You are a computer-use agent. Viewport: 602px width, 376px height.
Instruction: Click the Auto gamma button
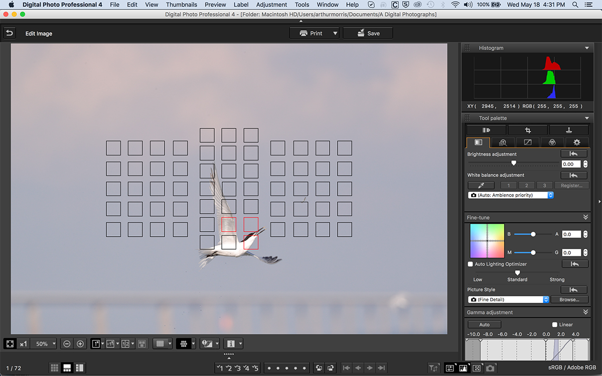click(x=485, y=324)
